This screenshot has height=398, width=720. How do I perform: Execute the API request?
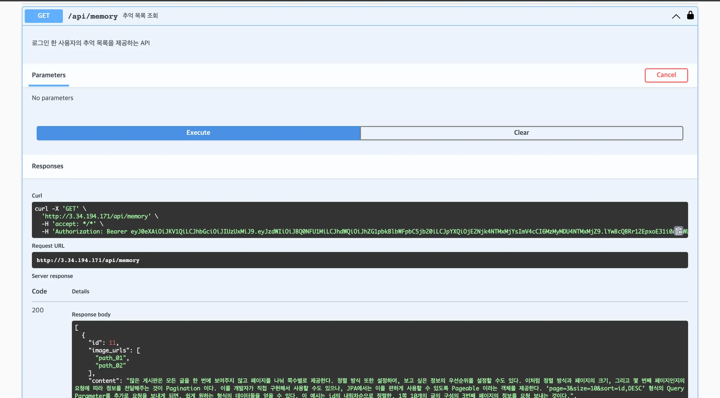pos(198,133)
